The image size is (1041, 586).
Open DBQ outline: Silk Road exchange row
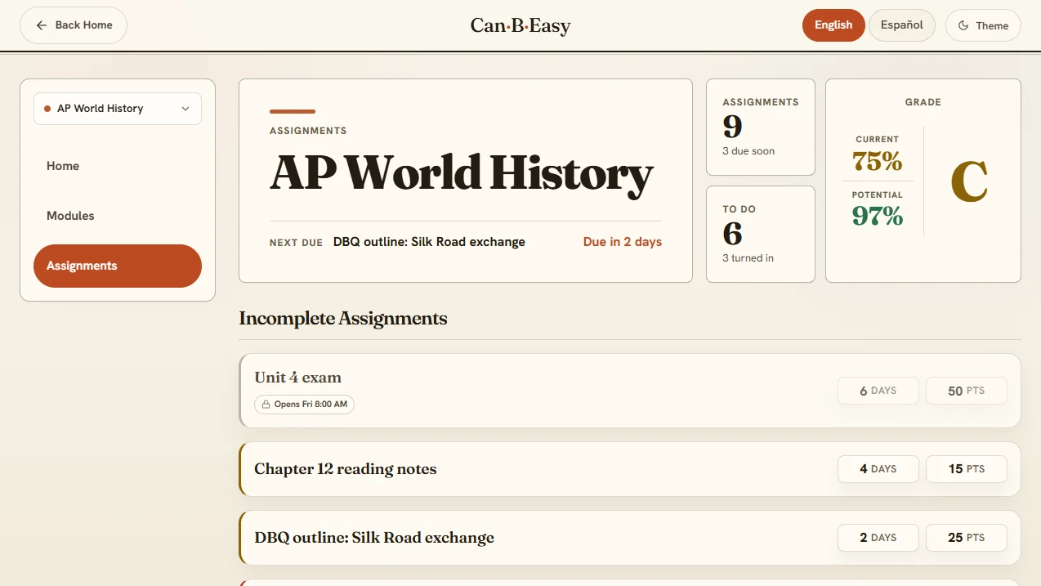point(630,538)
